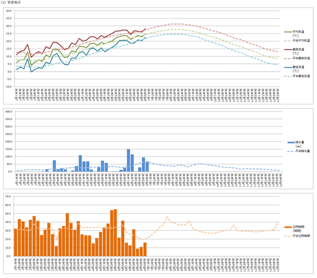Viewport: 317px width, 278px height.
Task: Select the 平年平均気温 dashed legend entry
Action: (x=297, y=41)
